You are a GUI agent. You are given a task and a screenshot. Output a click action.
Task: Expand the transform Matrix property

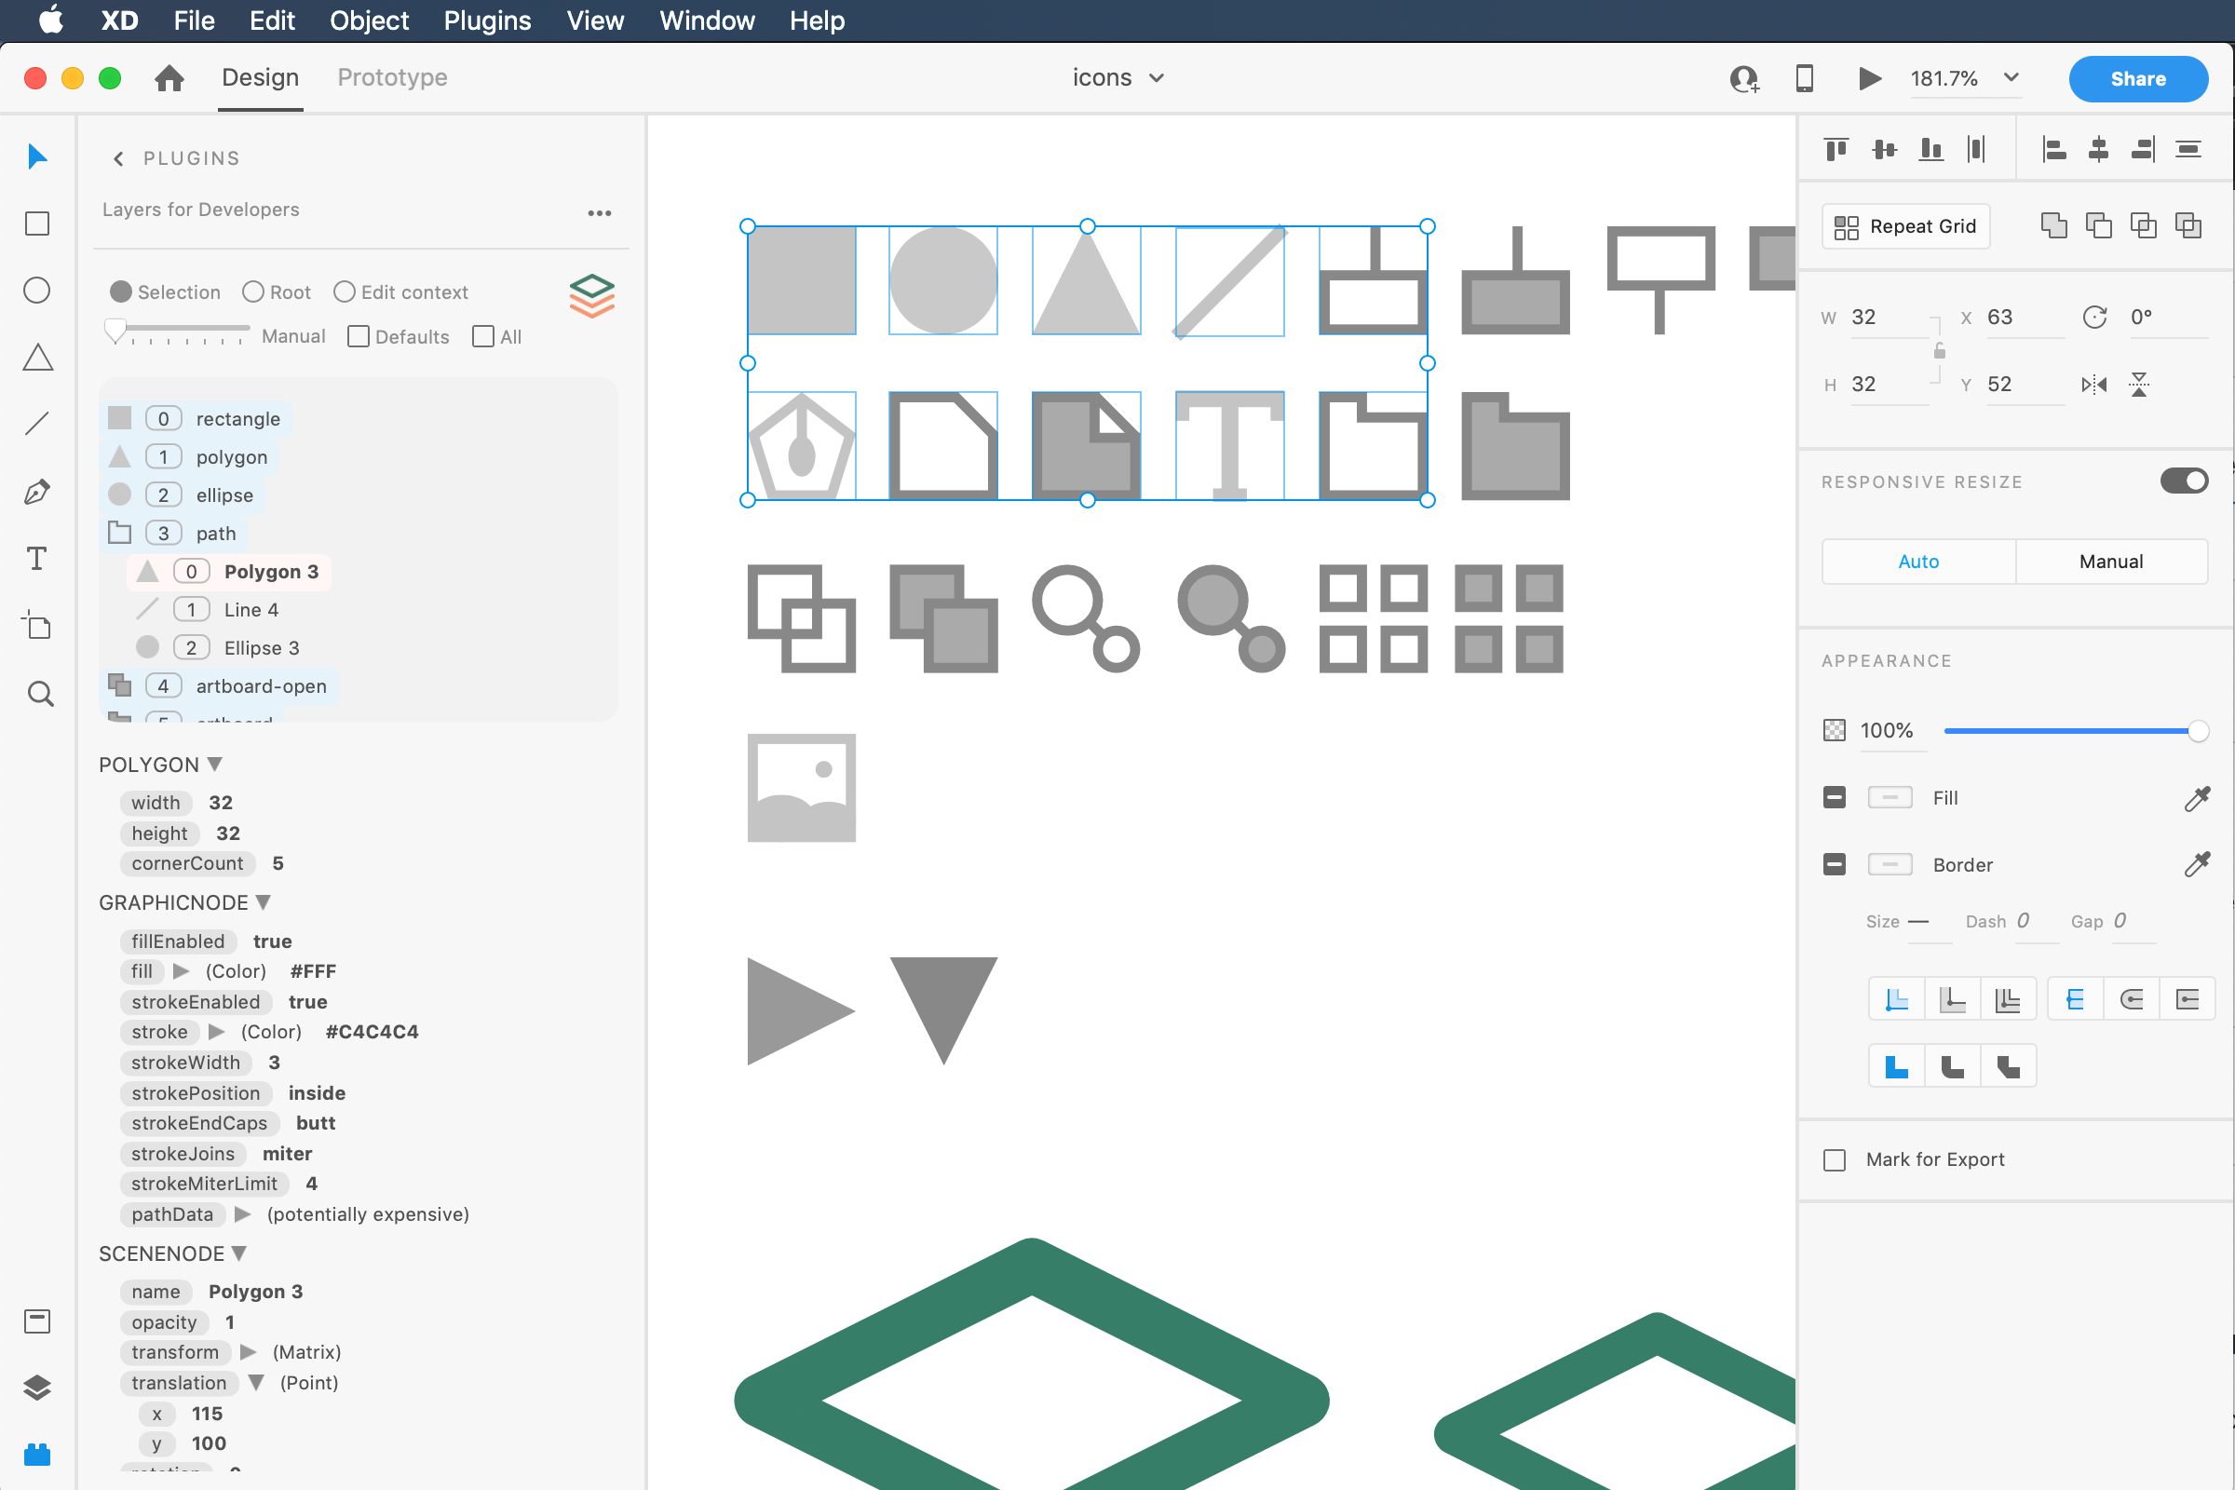point(248,1352)
